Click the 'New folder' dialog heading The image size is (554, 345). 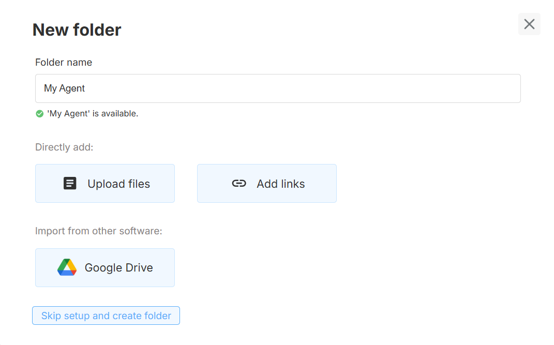pyautogui.click(x=77, y=30)
